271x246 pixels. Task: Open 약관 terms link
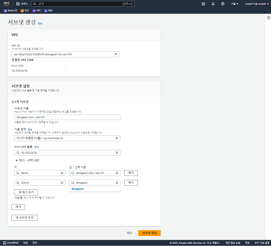click(247, 243)
